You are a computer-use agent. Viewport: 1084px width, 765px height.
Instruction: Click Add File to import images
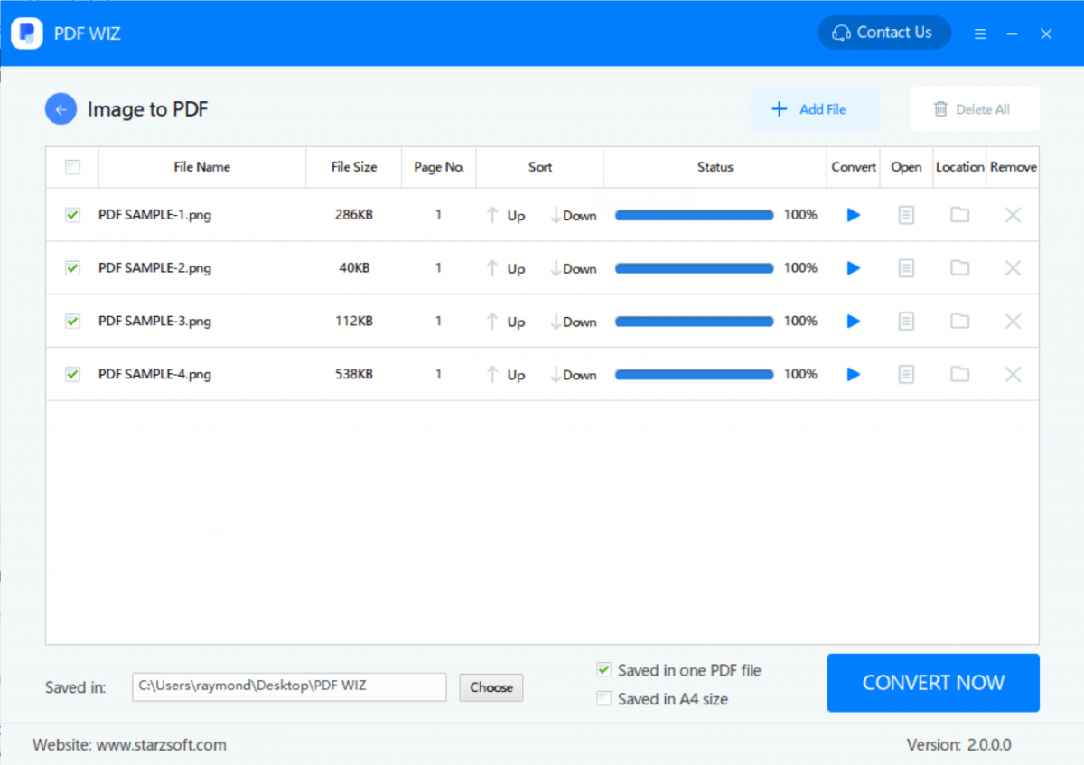click(x=814, y=108)
